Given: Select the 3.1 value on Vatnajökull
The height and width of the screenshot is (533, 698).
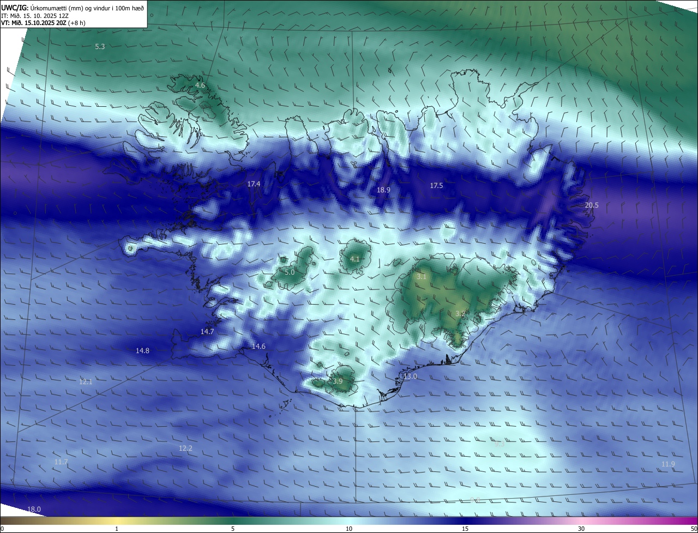Looking at the screenshot, I should (422, 277).
